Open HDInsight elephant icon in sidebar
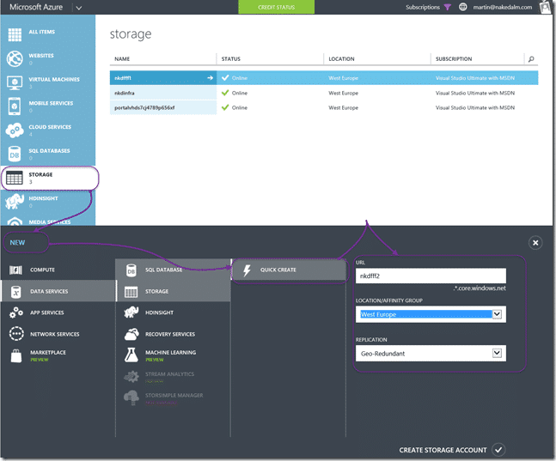This screenshot has height=461, width=556. pos(15,202)
